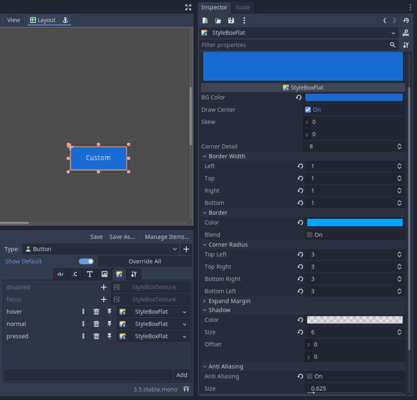417x400 pixels.
Task: Click the Save theme button
Action: 96,237
